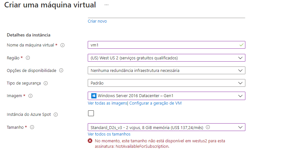303x151 pixels.
Task: Expand the Opções de disponibilidade dropdown
Action: (x=166, y=70)
